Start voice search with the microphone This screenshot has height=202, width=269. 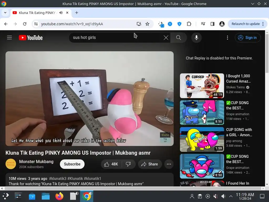point(196,38)
